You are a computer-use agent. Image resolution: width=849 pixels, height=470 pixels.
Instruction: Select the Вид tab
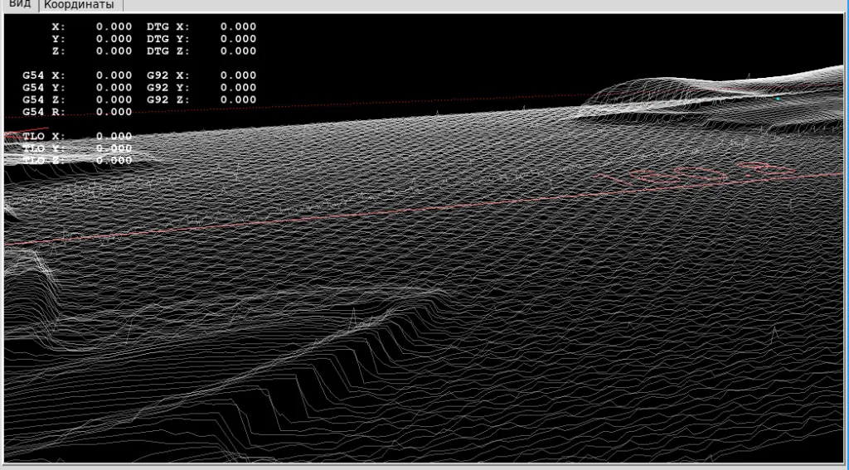(19, 5)
